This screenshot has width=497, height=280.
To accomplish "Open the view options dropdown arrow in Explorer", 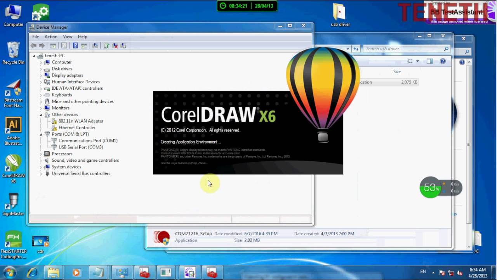I will (x=417, y=61).
